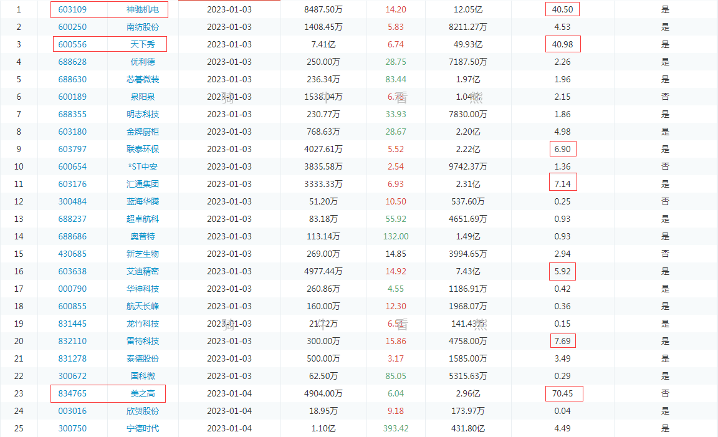Open the 欣贺股份 stock link
The height and width of the screenshot is (437, 718).
[142, 411]
